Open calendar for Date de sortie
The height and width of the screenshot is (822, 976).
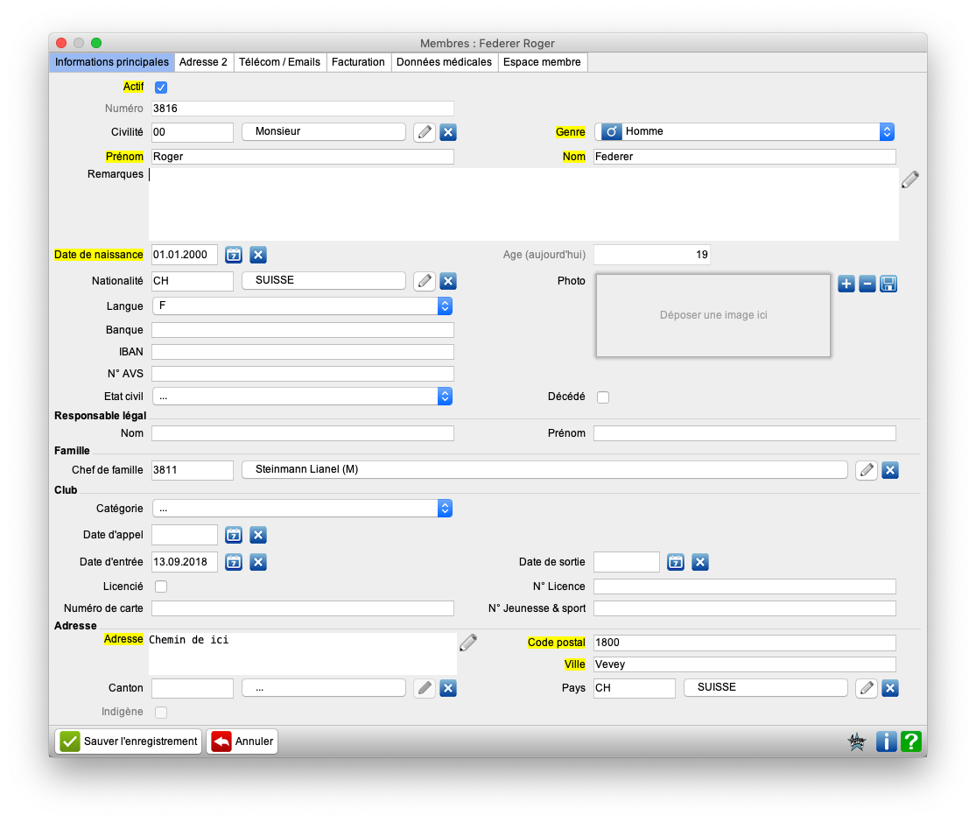tap(675, 562)
